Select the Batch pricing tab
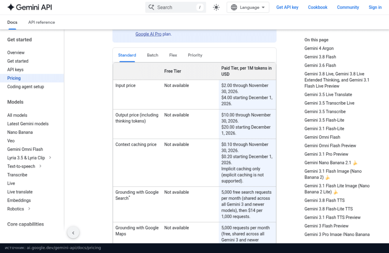The height and width of the screenshot is (253, 389). 153,55
